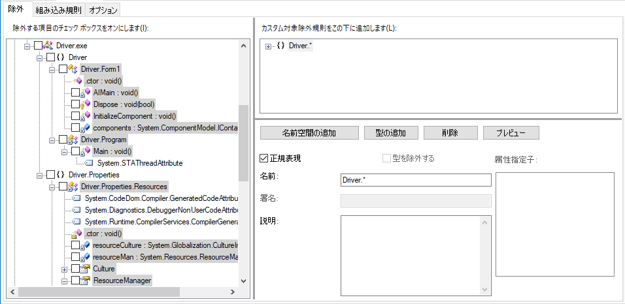Collapse the Driver.Program node
Screen dimensions: 625x304
coord(52,140)
